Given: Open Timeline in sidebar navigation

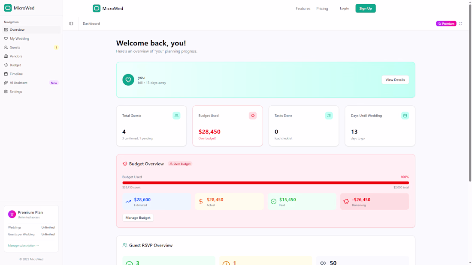Looking at the screenshot, I should (x=31, y=74).
